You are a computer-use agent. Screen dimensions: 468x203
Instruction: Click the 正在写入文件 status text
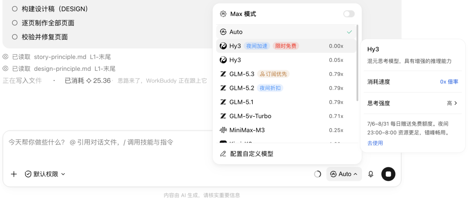click(x=22, y=81)
